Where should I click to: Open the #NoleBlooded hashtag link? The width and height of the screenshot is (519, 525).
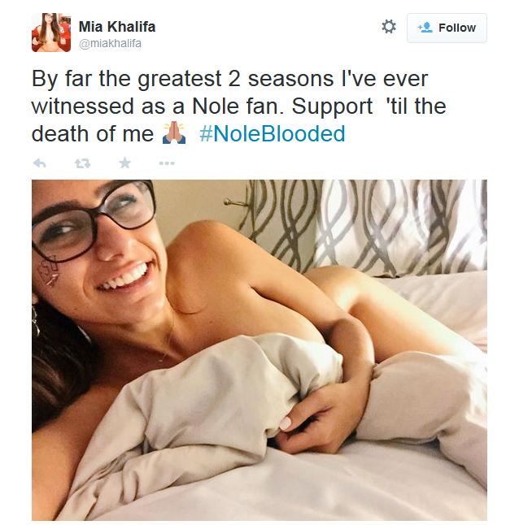pyautogui.click(x=272, y=133)
